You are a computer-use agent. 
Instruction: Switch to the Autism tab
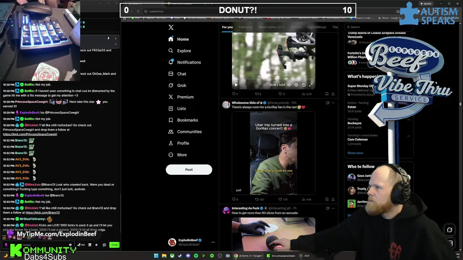tap(296, 27)
